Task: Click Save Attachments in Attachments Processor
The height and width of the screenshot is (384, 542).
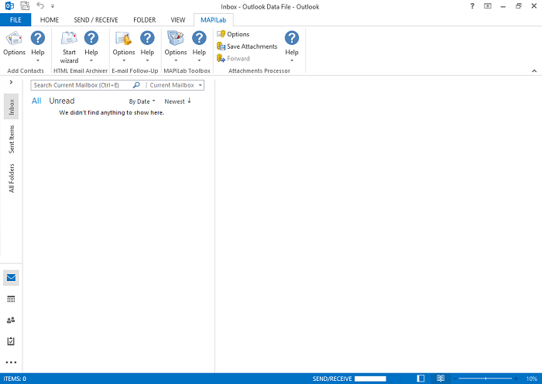Action: click(247, 46)
